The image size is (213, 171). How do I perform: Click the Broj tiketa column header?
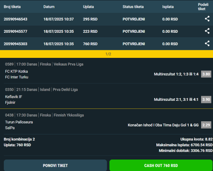(12, 7)
